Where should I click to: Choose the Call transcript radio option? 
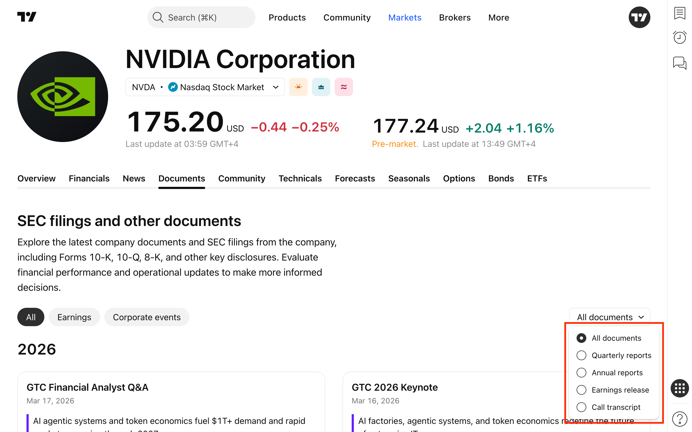coord(581,407)
